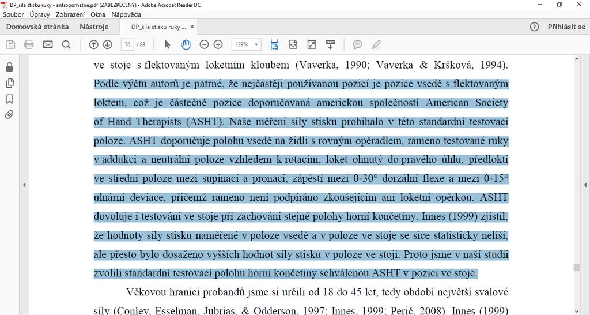Select the DP_síla stisku ruky document tab
The image size is (590, 315).
pyautogui.click(x=158, y=27)
